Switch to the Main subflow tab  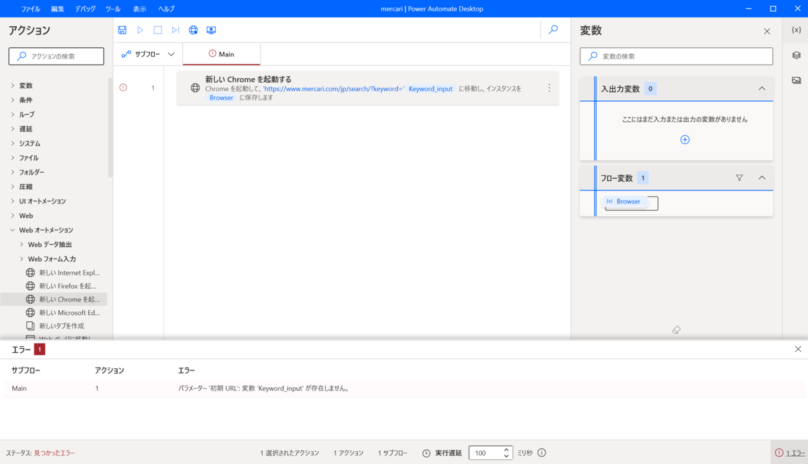(222, 54)
